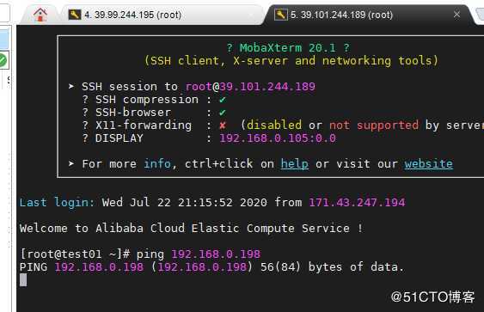484x312 pixels.
Task: Click the terminal cursor block below PING
Action: [x=23, y=280]
